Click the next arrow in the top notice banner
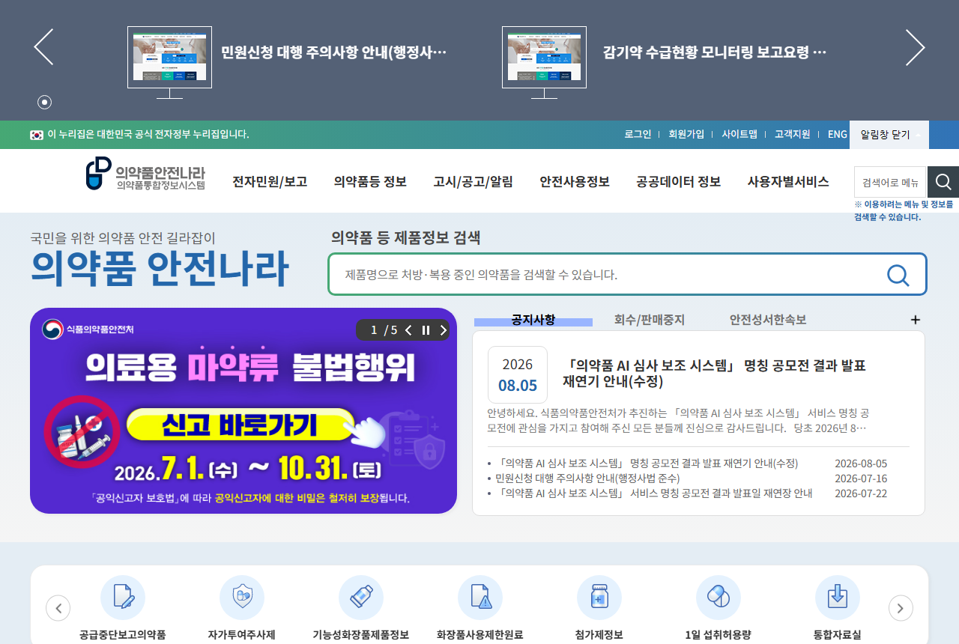The height and width of the screenshot is (644, 959). click(915, 47)
